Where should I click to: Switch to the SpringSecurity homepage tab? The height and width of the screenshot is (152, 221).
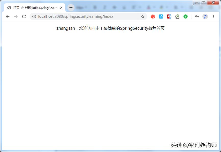pyautogui.click(x=33, y=8)
